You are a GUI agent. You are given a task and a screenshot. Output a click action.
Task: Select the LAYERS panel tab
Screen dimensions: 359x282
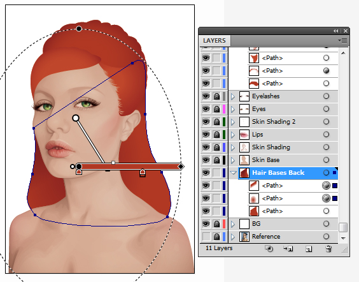click(215, 41)
